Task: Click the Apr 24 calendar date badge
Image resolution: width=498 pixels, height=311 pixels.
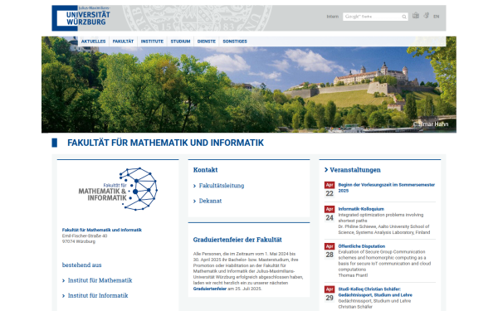Action: pos(330,214)
